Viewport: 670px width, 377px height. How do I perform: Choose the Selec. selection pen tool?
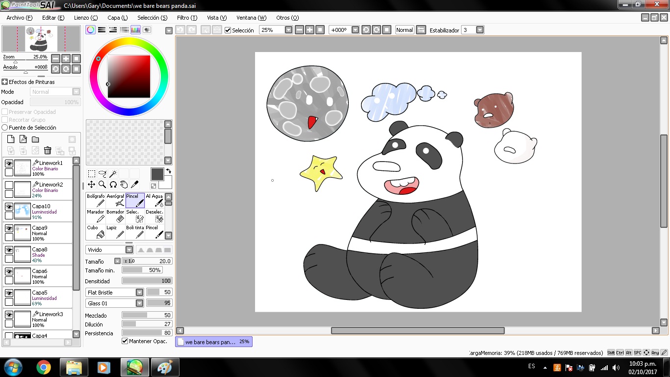(x=135, y=216)
